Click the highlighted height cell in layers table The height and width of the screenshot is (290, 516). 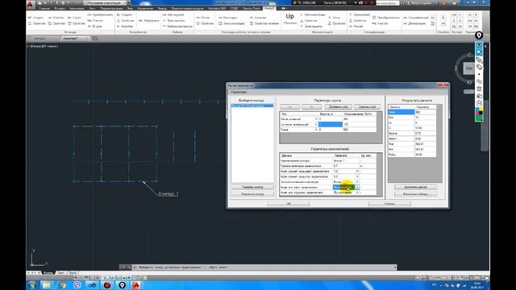(x=330, y=124)
